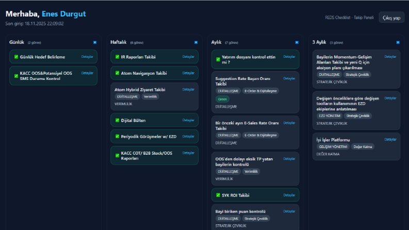Click the Green tag on Suggestion Rate card
Image resolution: width=409 pixels, height=230 pixels.
click(x=222, y=99)
